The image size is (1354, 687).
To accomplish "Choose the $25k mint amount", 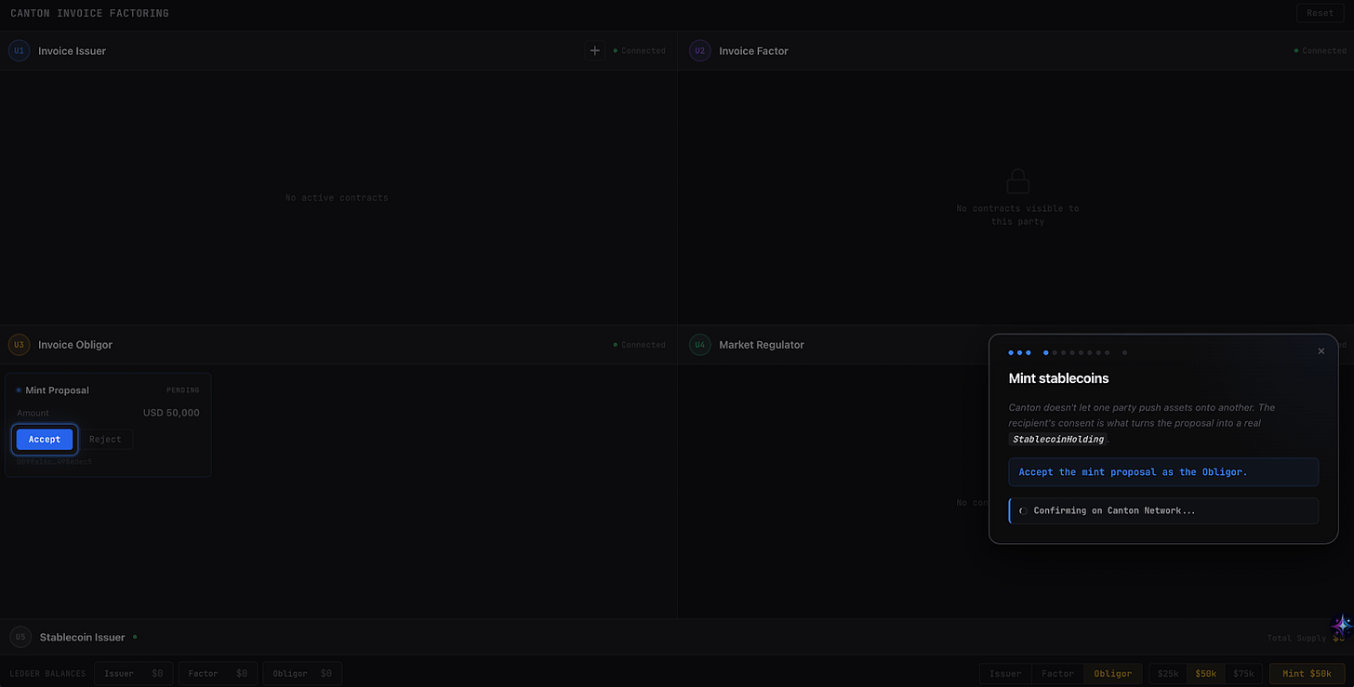I will click(1168, 673).
